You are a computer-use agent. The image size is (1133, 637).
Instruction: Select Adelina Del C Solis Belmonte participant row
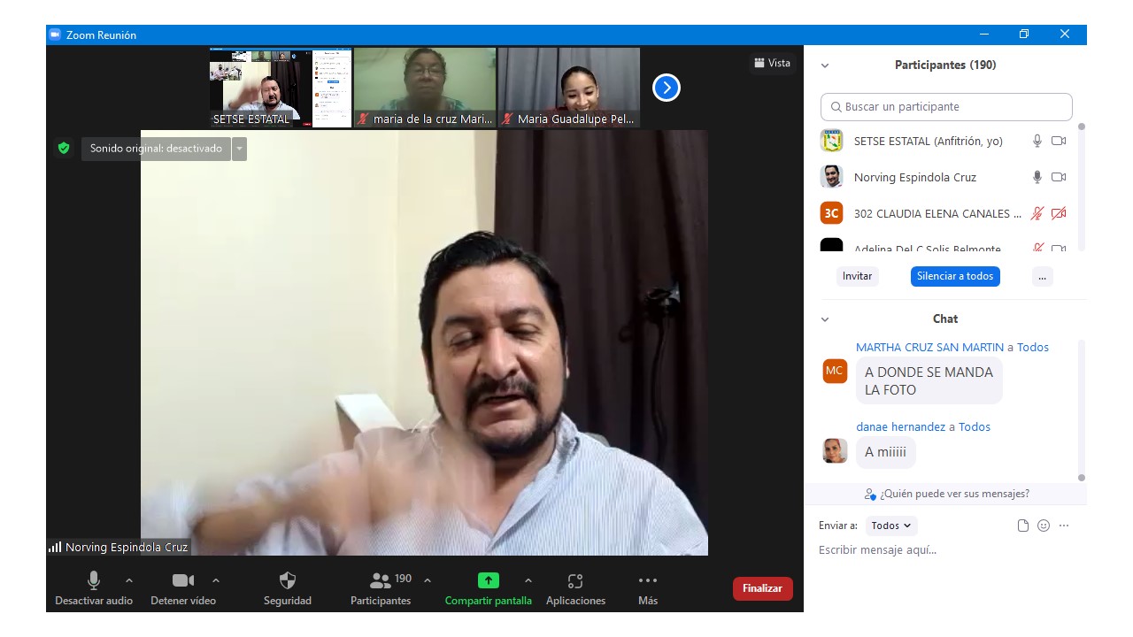[944, 245]
